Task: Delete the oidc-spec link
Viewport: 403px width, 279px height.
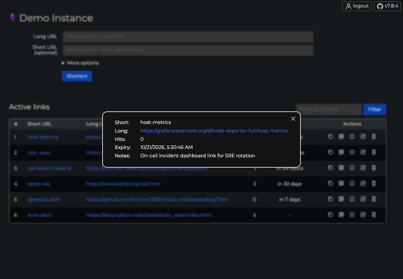Action: 374,152
